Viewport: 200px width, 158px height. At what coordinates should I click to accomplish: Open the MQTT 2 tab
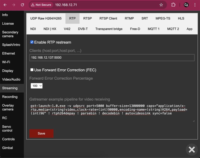[173, 29]
